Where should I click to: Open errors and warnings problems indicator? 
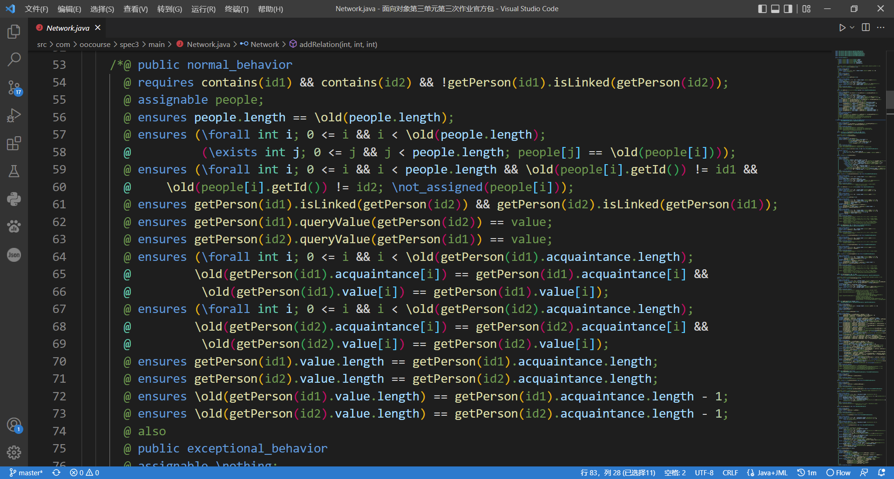tap(84, 472)
